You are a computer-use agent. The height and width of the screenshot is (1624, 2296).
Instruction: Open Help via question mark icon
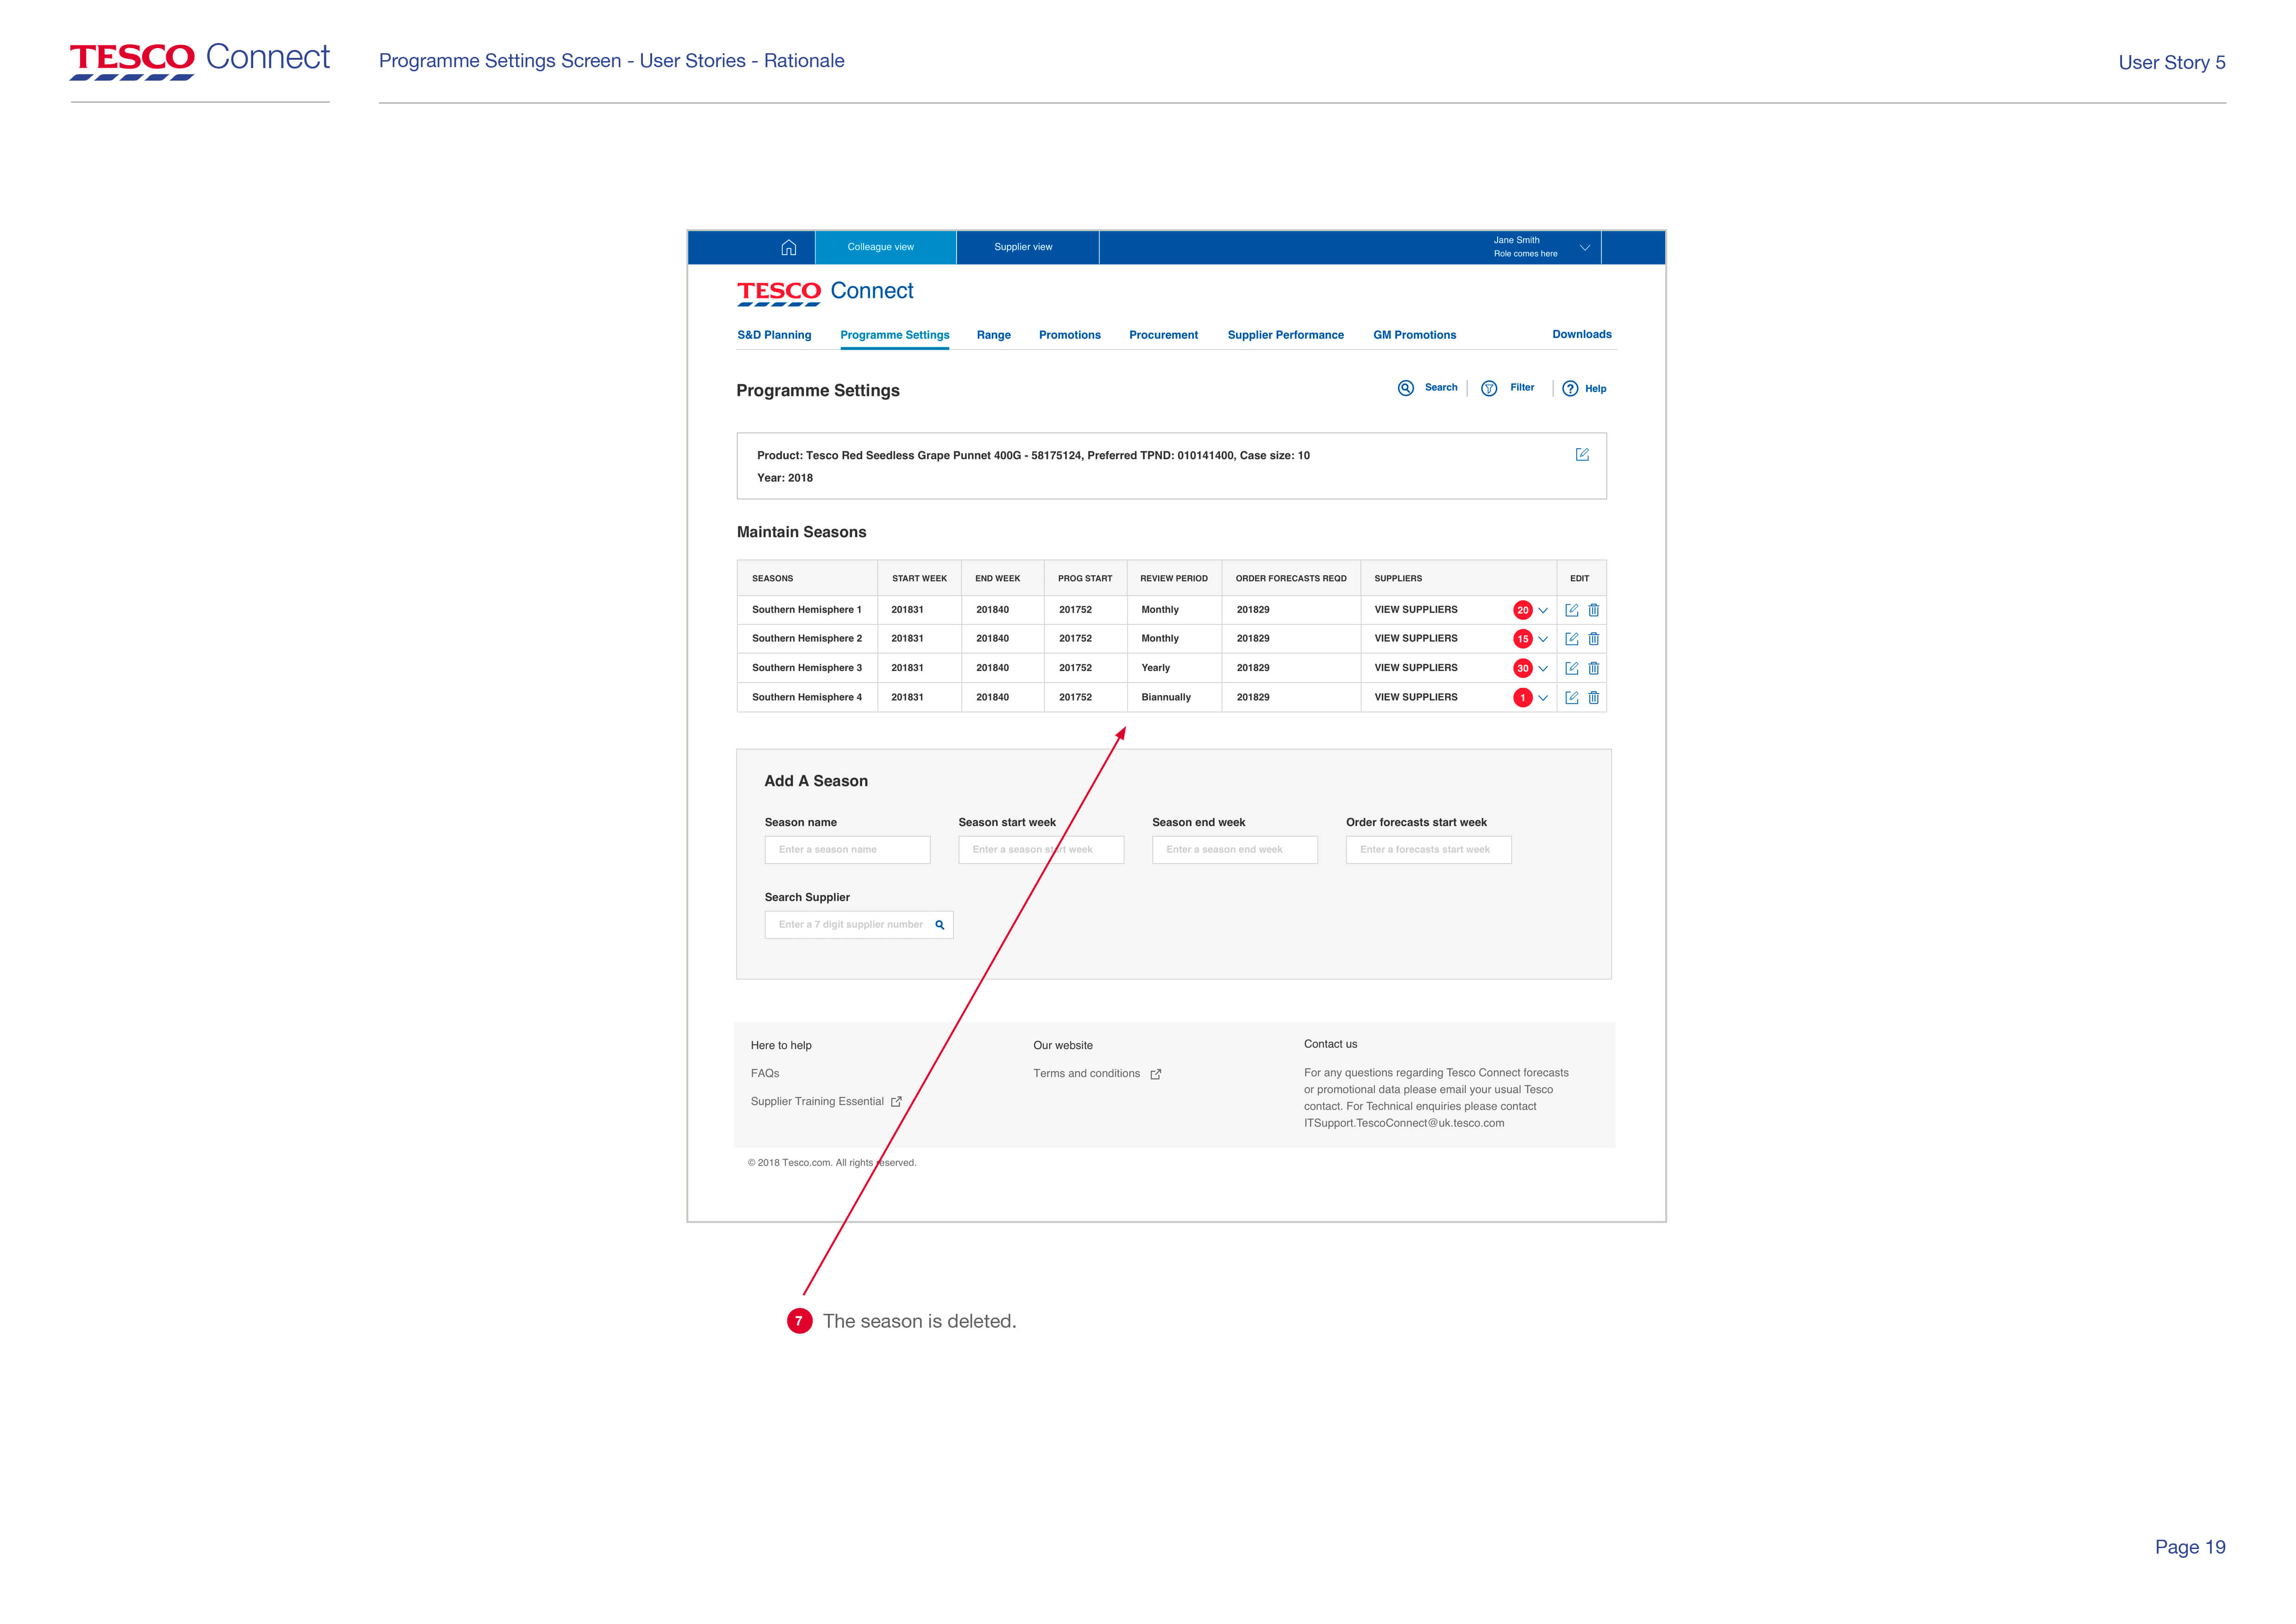1570,388
